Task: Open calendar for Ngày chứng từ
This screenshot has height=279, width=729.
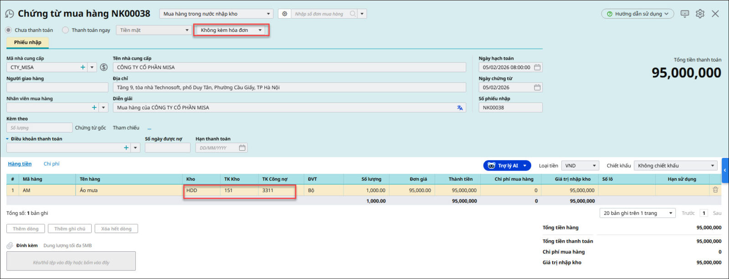Action: click(537, 87)
